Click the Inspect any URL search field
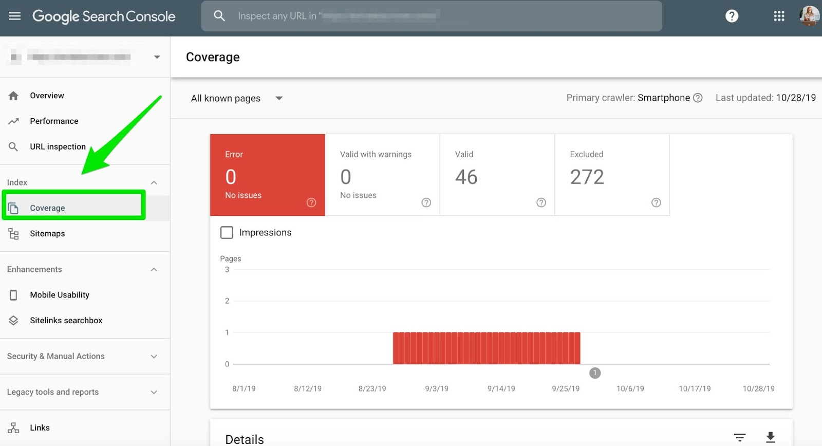The height and width of the screenshot is (446, 822). [x=432, y=16]
